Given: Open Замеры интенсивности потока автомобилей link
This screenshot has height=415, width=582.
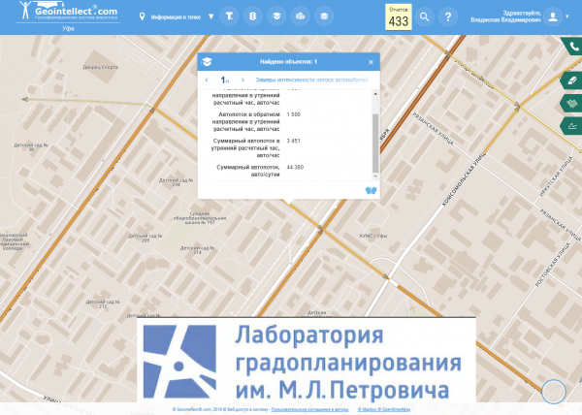Looking at the screenshot, I should pos(311,80).
